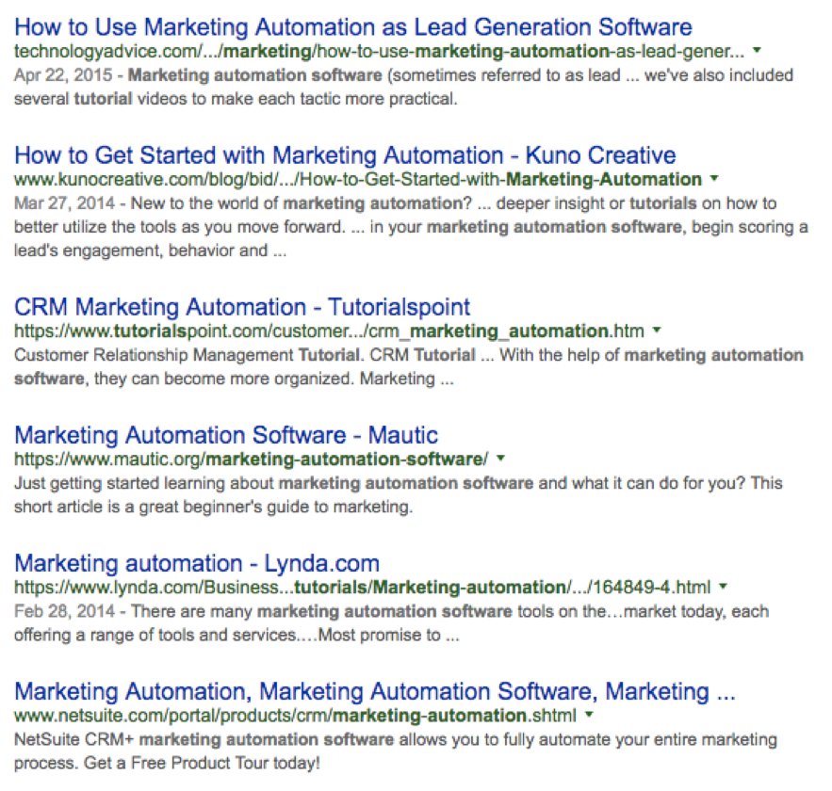The height and width of the screenshot is (791, 832).
Task: Click the mautic.org marketing-automation-software URL
Action: point(251,460)
